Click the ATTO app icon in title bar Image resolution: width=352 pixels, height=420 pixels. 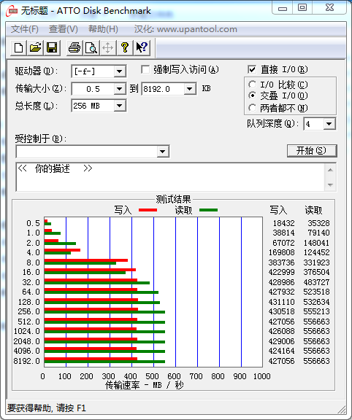coord(12,11)
